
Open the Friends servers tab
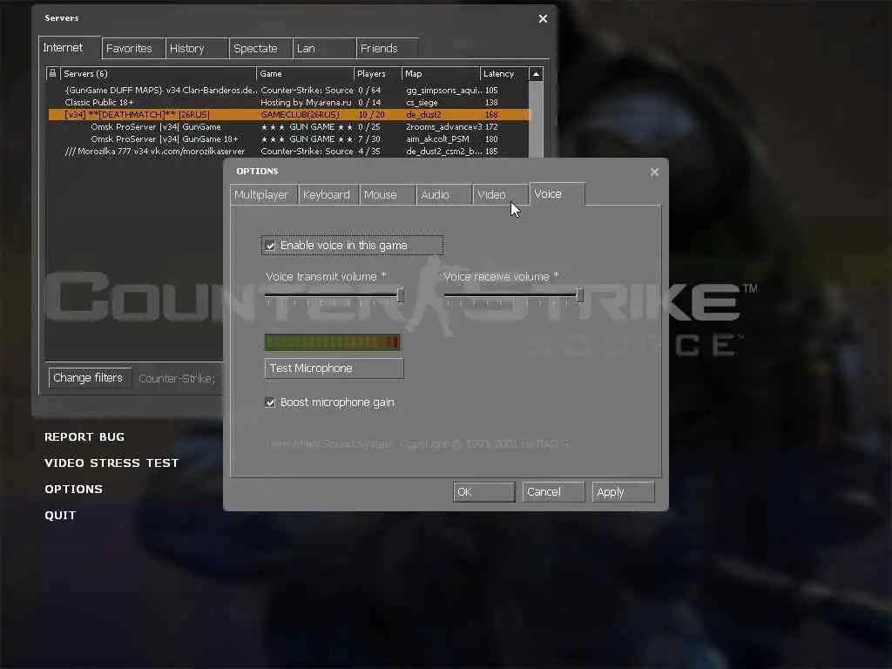tap(388, 49)
